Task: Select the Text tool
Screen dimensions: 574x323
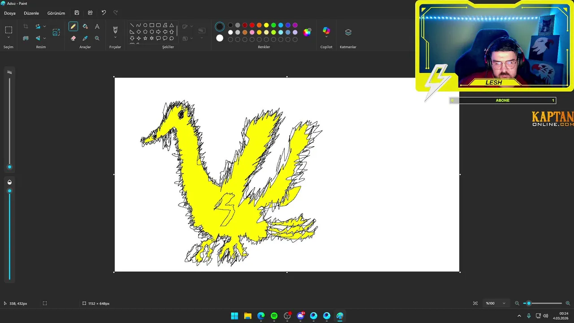Action: [x=97, y=26]
